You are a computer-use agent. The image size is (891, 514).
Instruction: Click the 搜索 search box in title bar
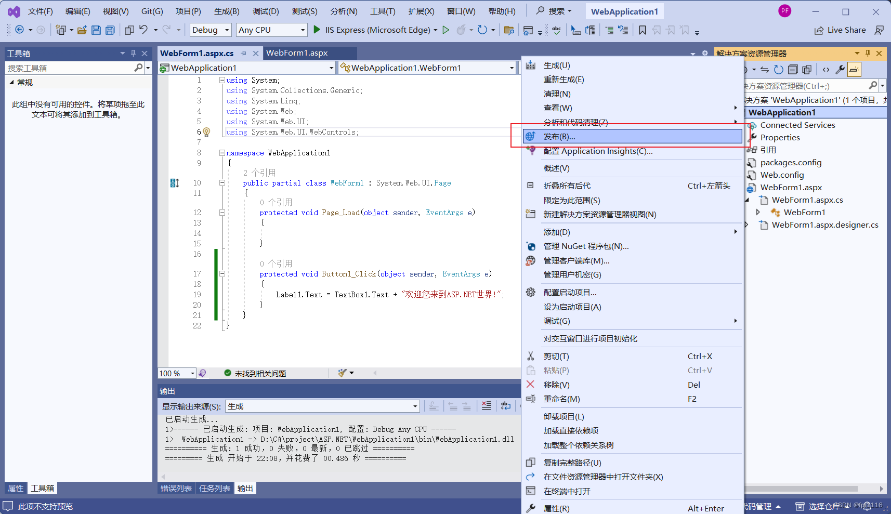[x=554, y=11]
